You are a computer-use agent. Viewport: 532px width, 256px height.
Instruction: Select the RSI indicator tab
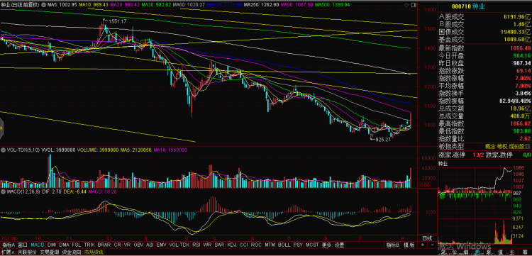[x=196, y=245]
